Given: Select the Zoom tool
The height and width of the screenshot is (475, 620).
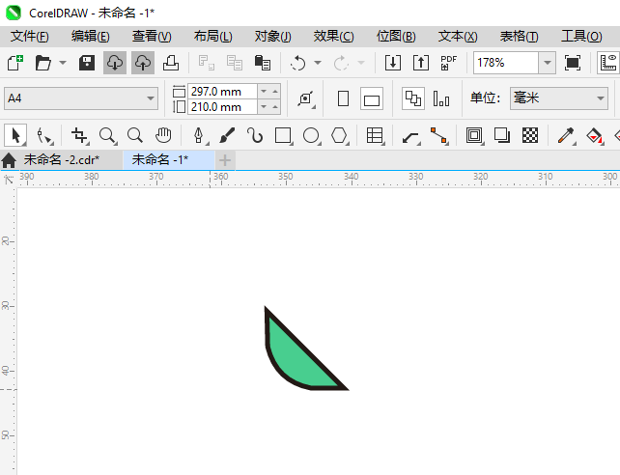Looking at the screenshot, I should coord(107,135).
